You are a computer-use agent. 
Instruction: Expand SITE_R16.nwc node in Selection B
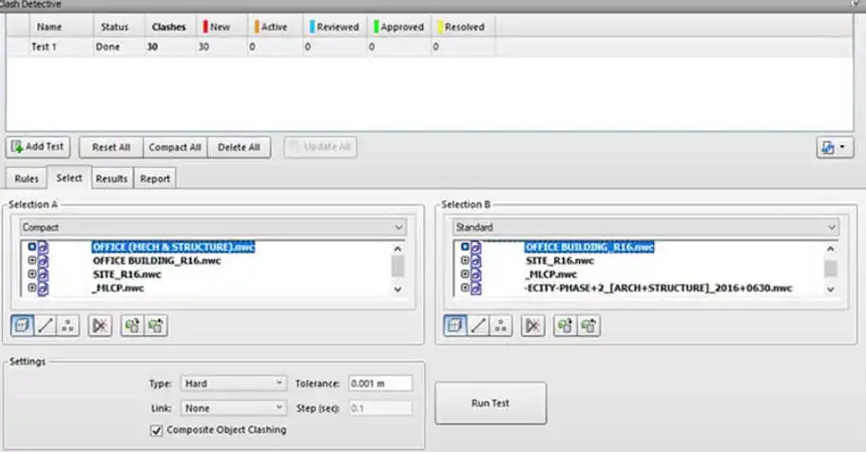point(465,260)
